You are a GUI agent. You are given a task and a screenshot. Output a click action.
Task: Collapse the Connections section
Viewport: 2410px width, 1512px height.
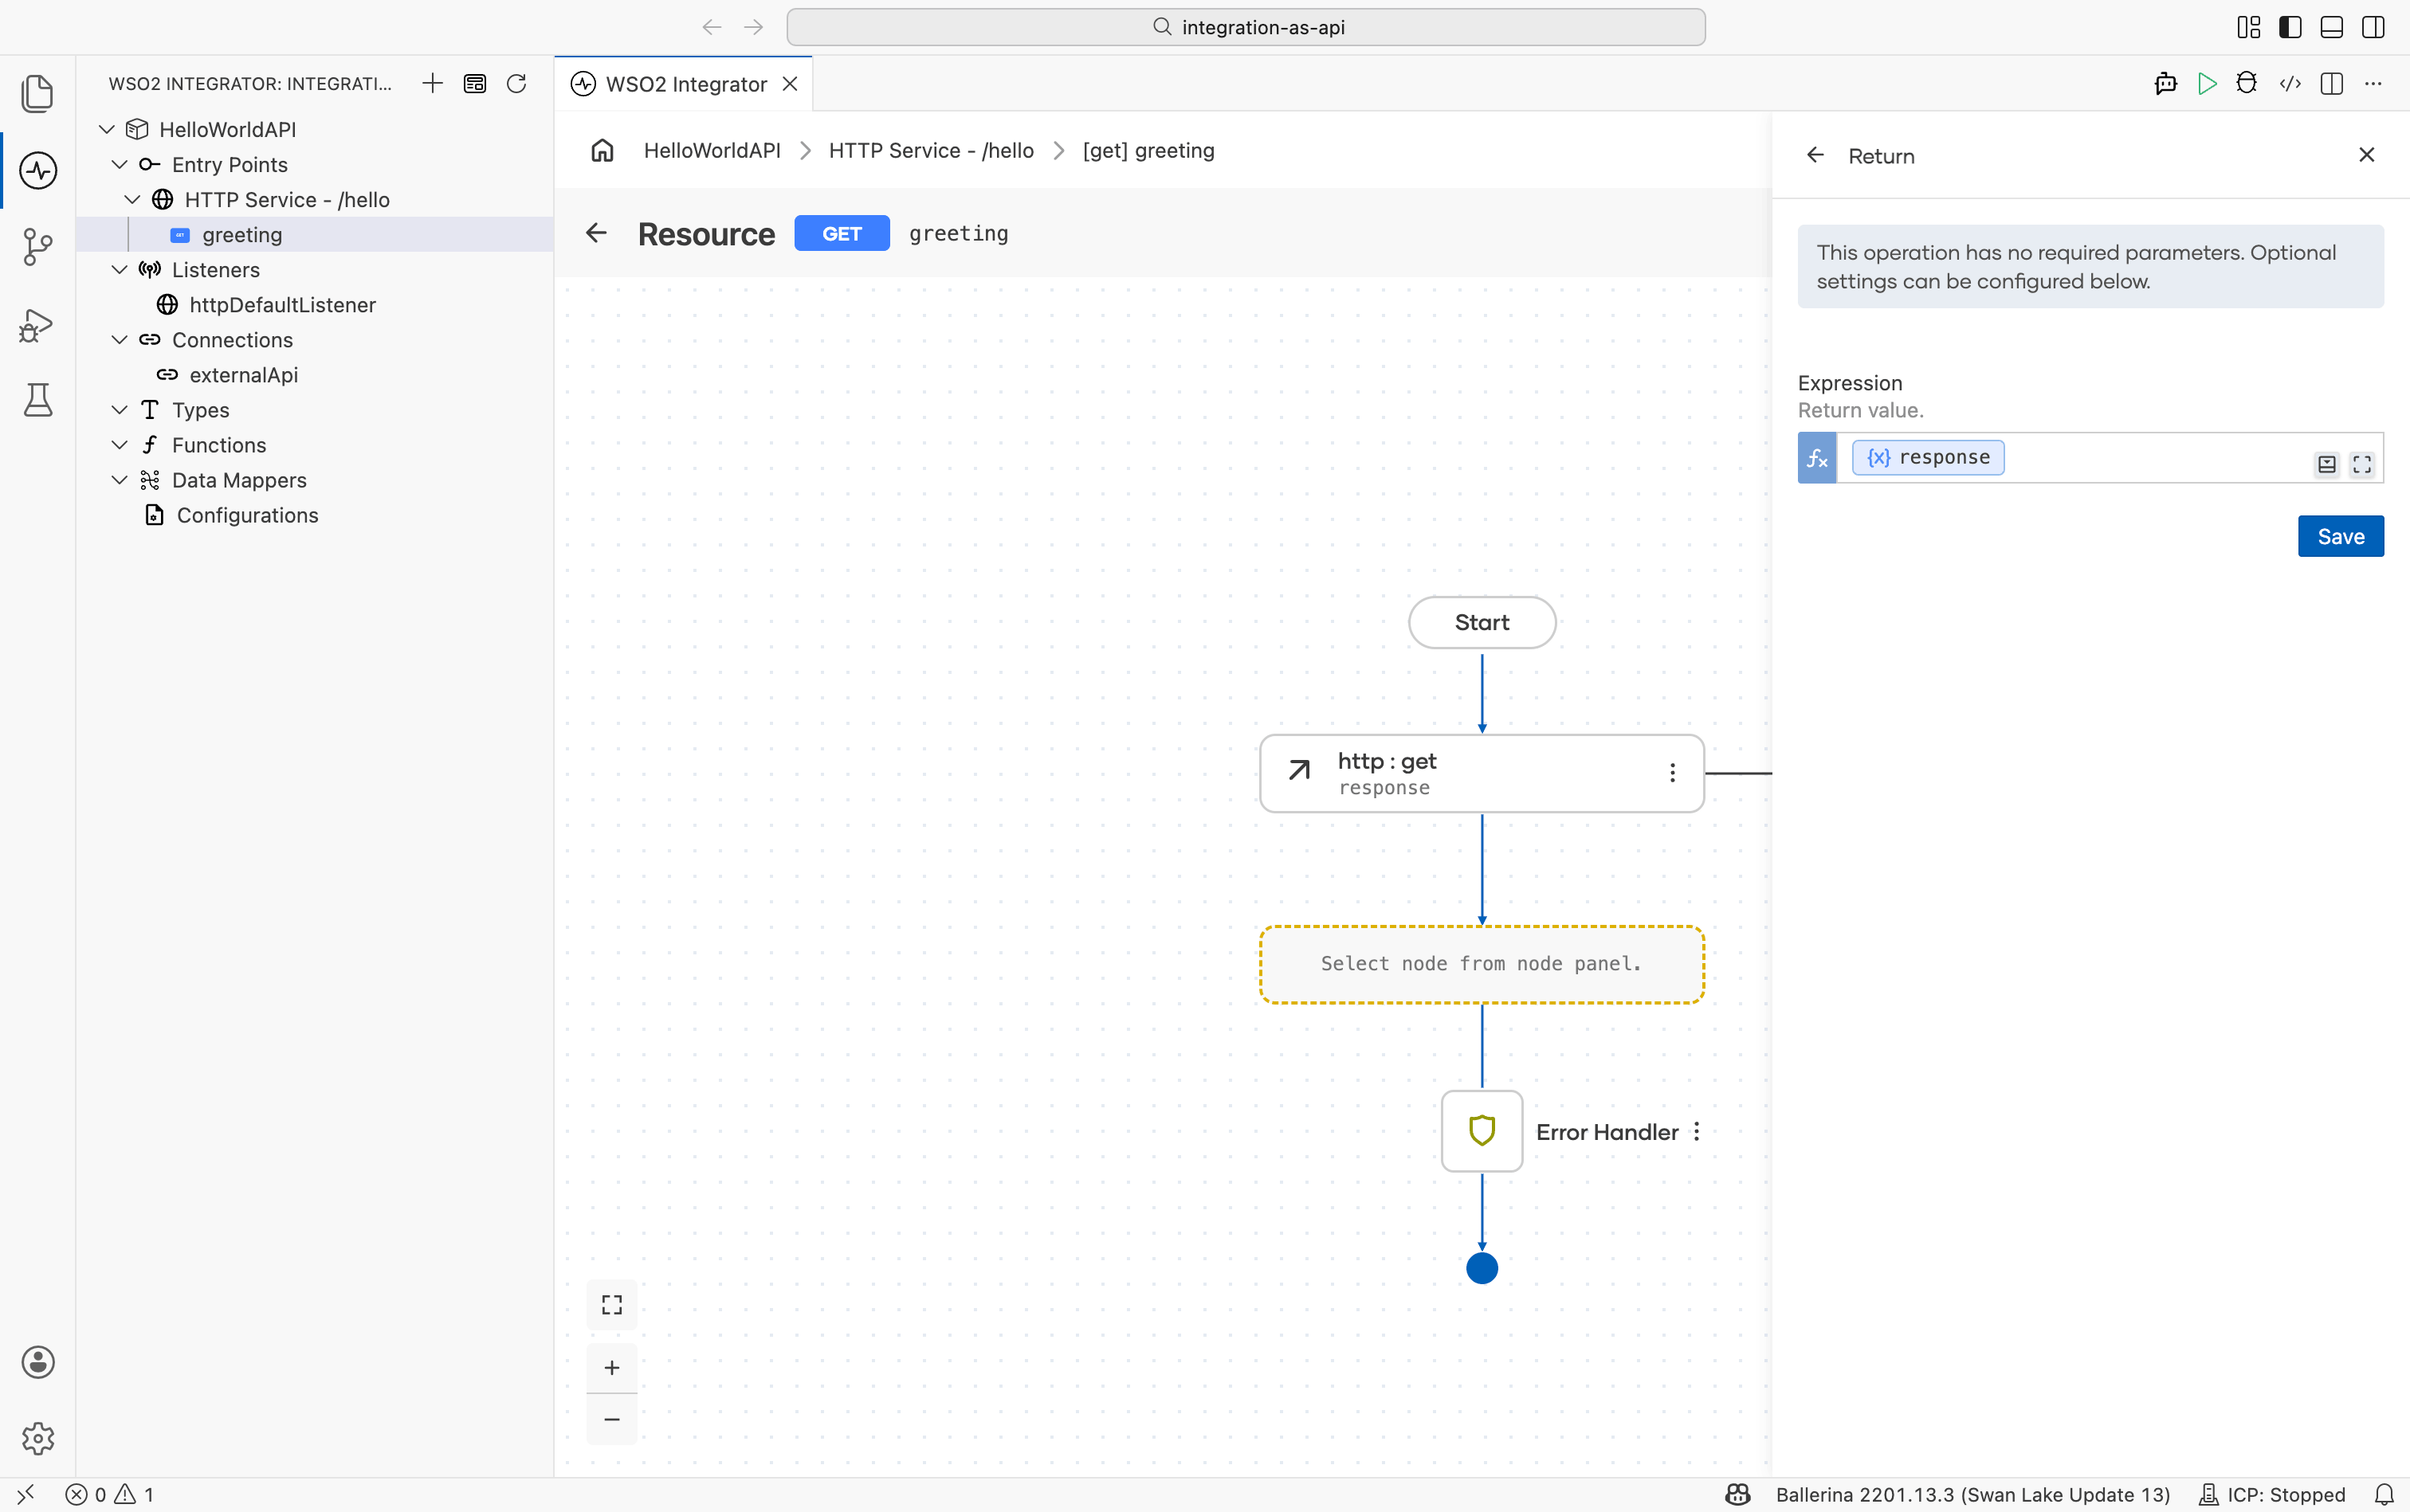click(120, 339)
